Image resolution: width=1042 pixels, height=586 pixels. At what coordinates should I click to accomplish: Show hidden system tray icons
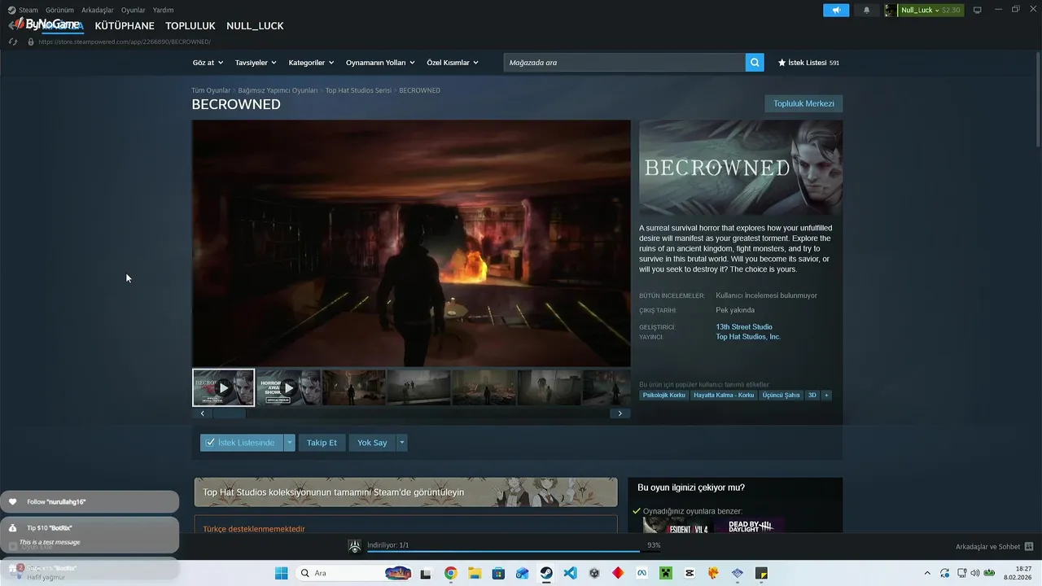click(x=927, y=573)
